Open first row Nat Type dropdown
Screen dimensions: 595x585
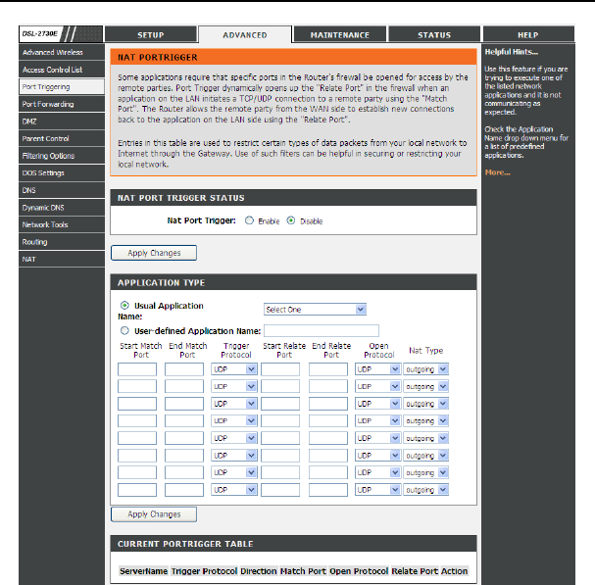[425, 369]
